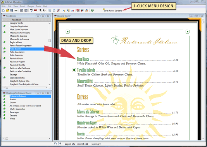The height and width of the screenshot is (147, 207).
Task: Open the File menu
Action: 4,6
